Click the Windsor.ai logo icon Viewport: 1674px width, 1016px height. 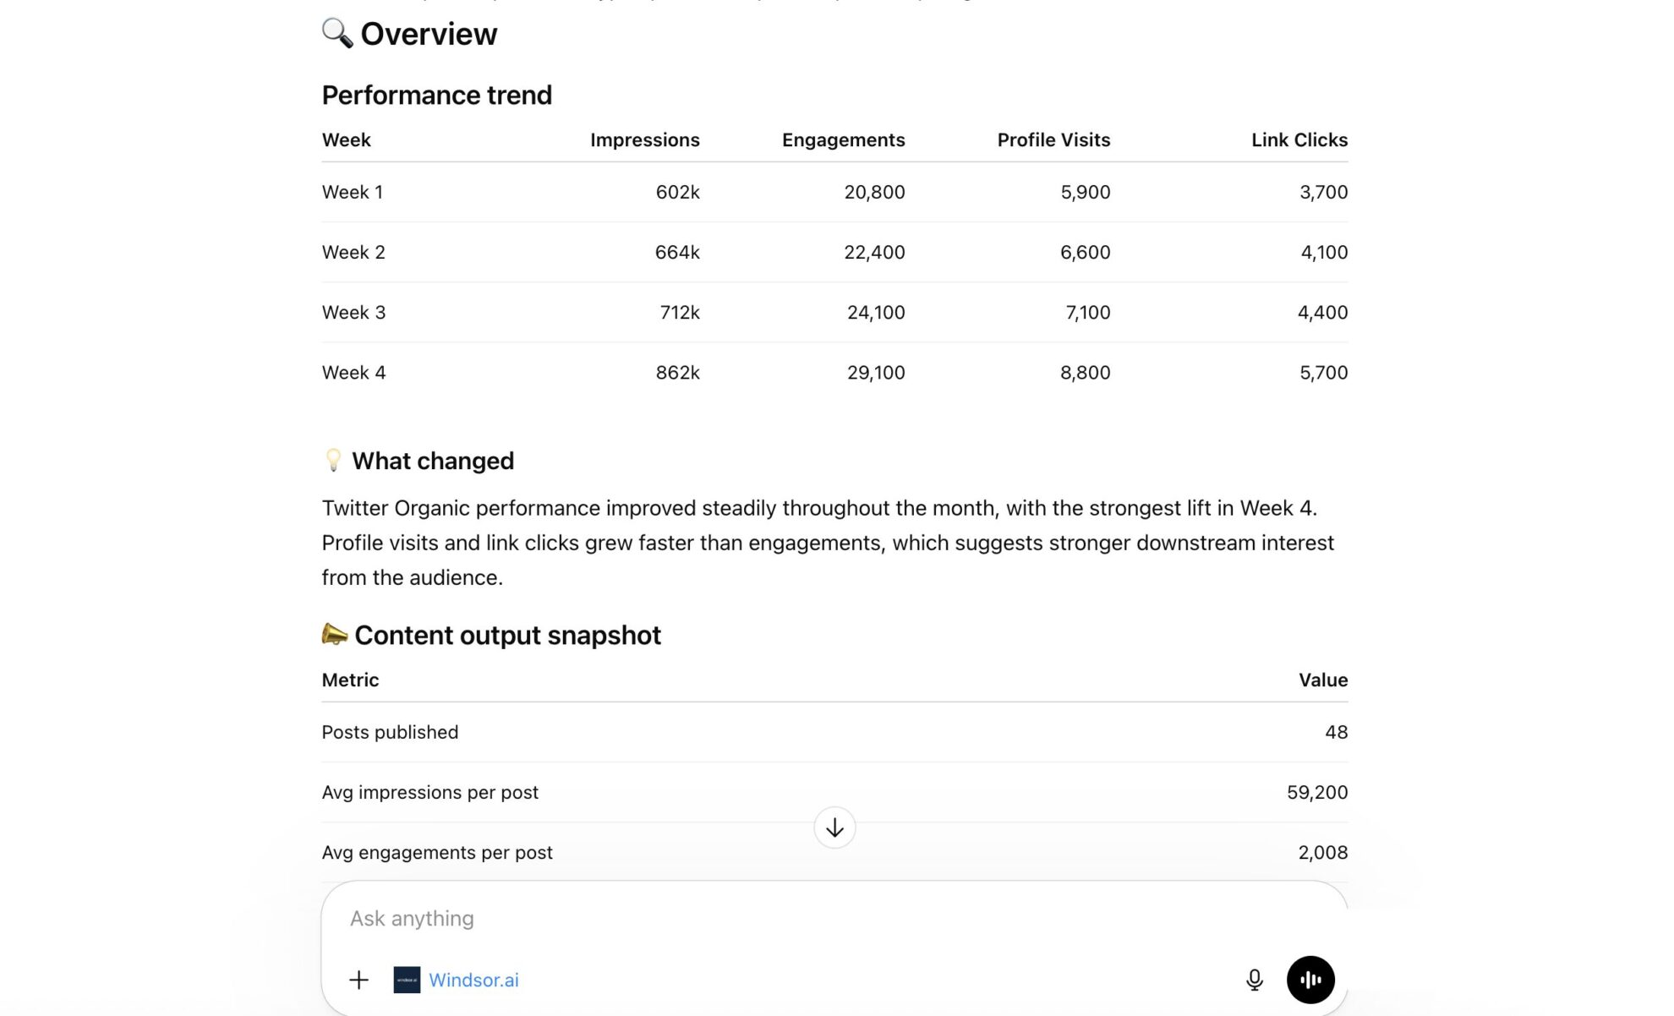(407, 980)
